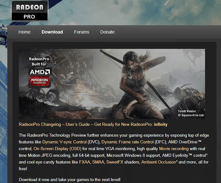Open the Forums menu item
This screenshot has width=221, height=183.
pyautogui.click(x=82, y=32)
